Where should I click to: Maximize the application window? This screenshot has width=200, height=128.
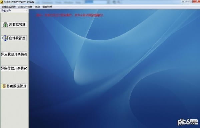pyautogui.click(x=190, y=1)
